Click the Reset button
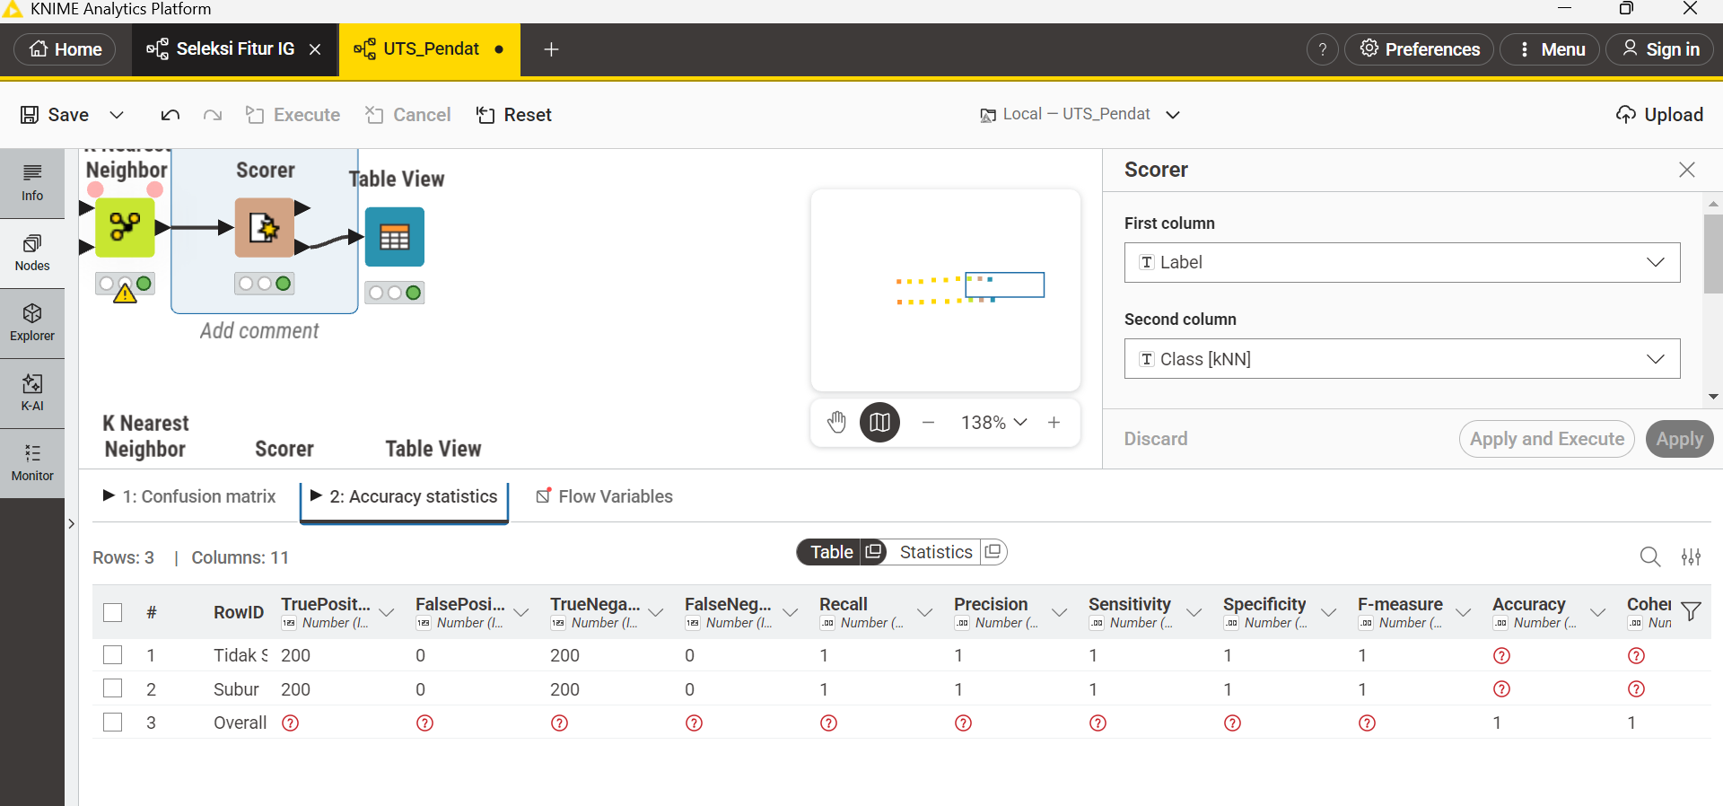The image size is (1723, 806). tap(514, 115)
